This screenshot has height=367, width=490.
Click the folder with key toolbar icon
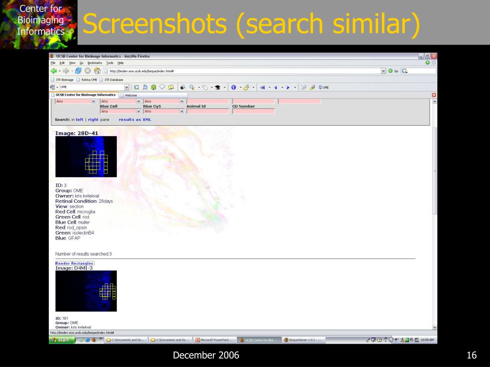(x=246, y=87)
